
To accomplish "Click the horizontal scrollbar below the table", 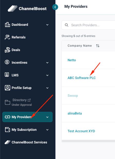I will tap(88, 141).
